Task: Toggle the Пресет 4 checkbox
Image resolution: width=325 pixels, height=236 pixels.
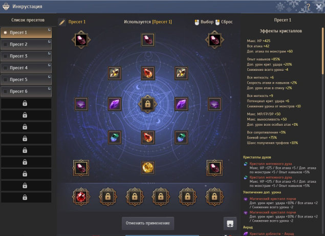Action: [6, 68]
